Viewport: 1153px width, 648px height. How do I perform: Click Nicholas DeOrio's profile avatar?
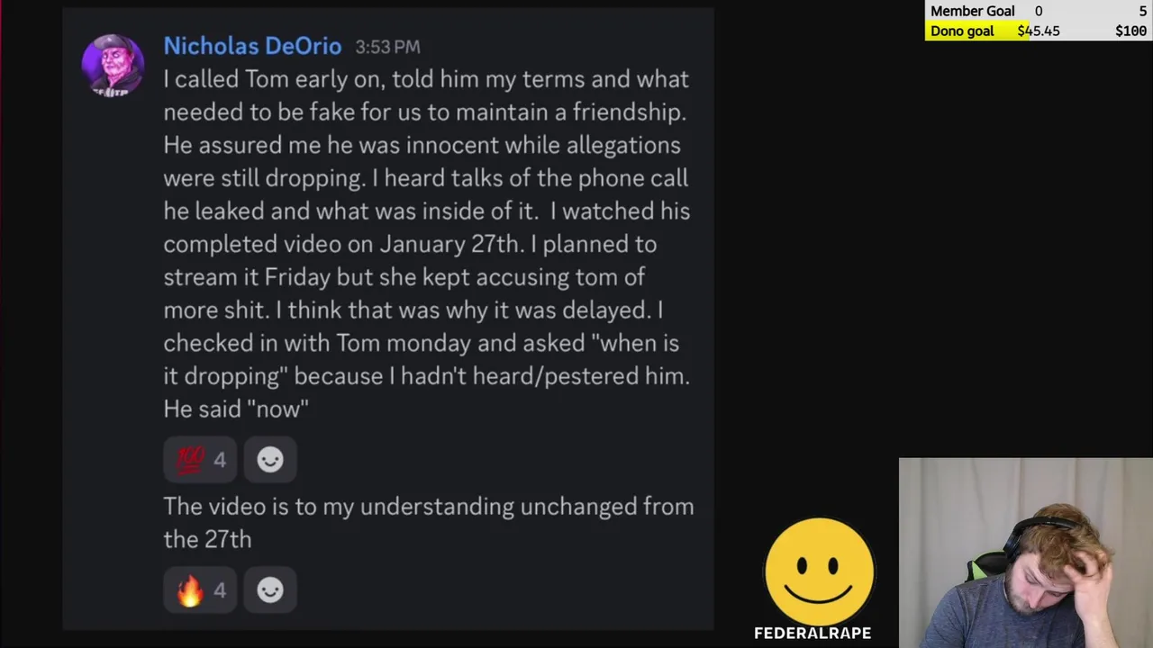point(113,65)
